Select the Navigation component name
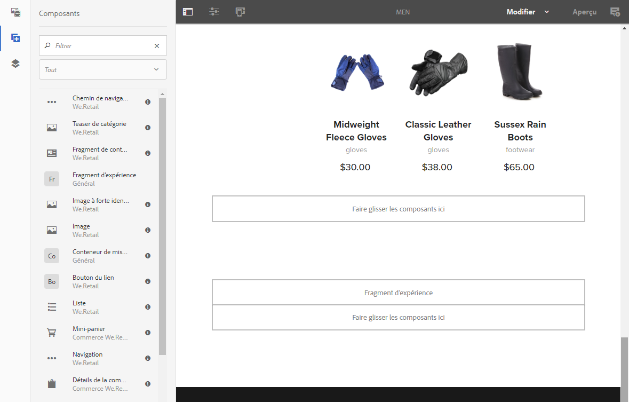629x402 pixels. (x=87, y=354)
